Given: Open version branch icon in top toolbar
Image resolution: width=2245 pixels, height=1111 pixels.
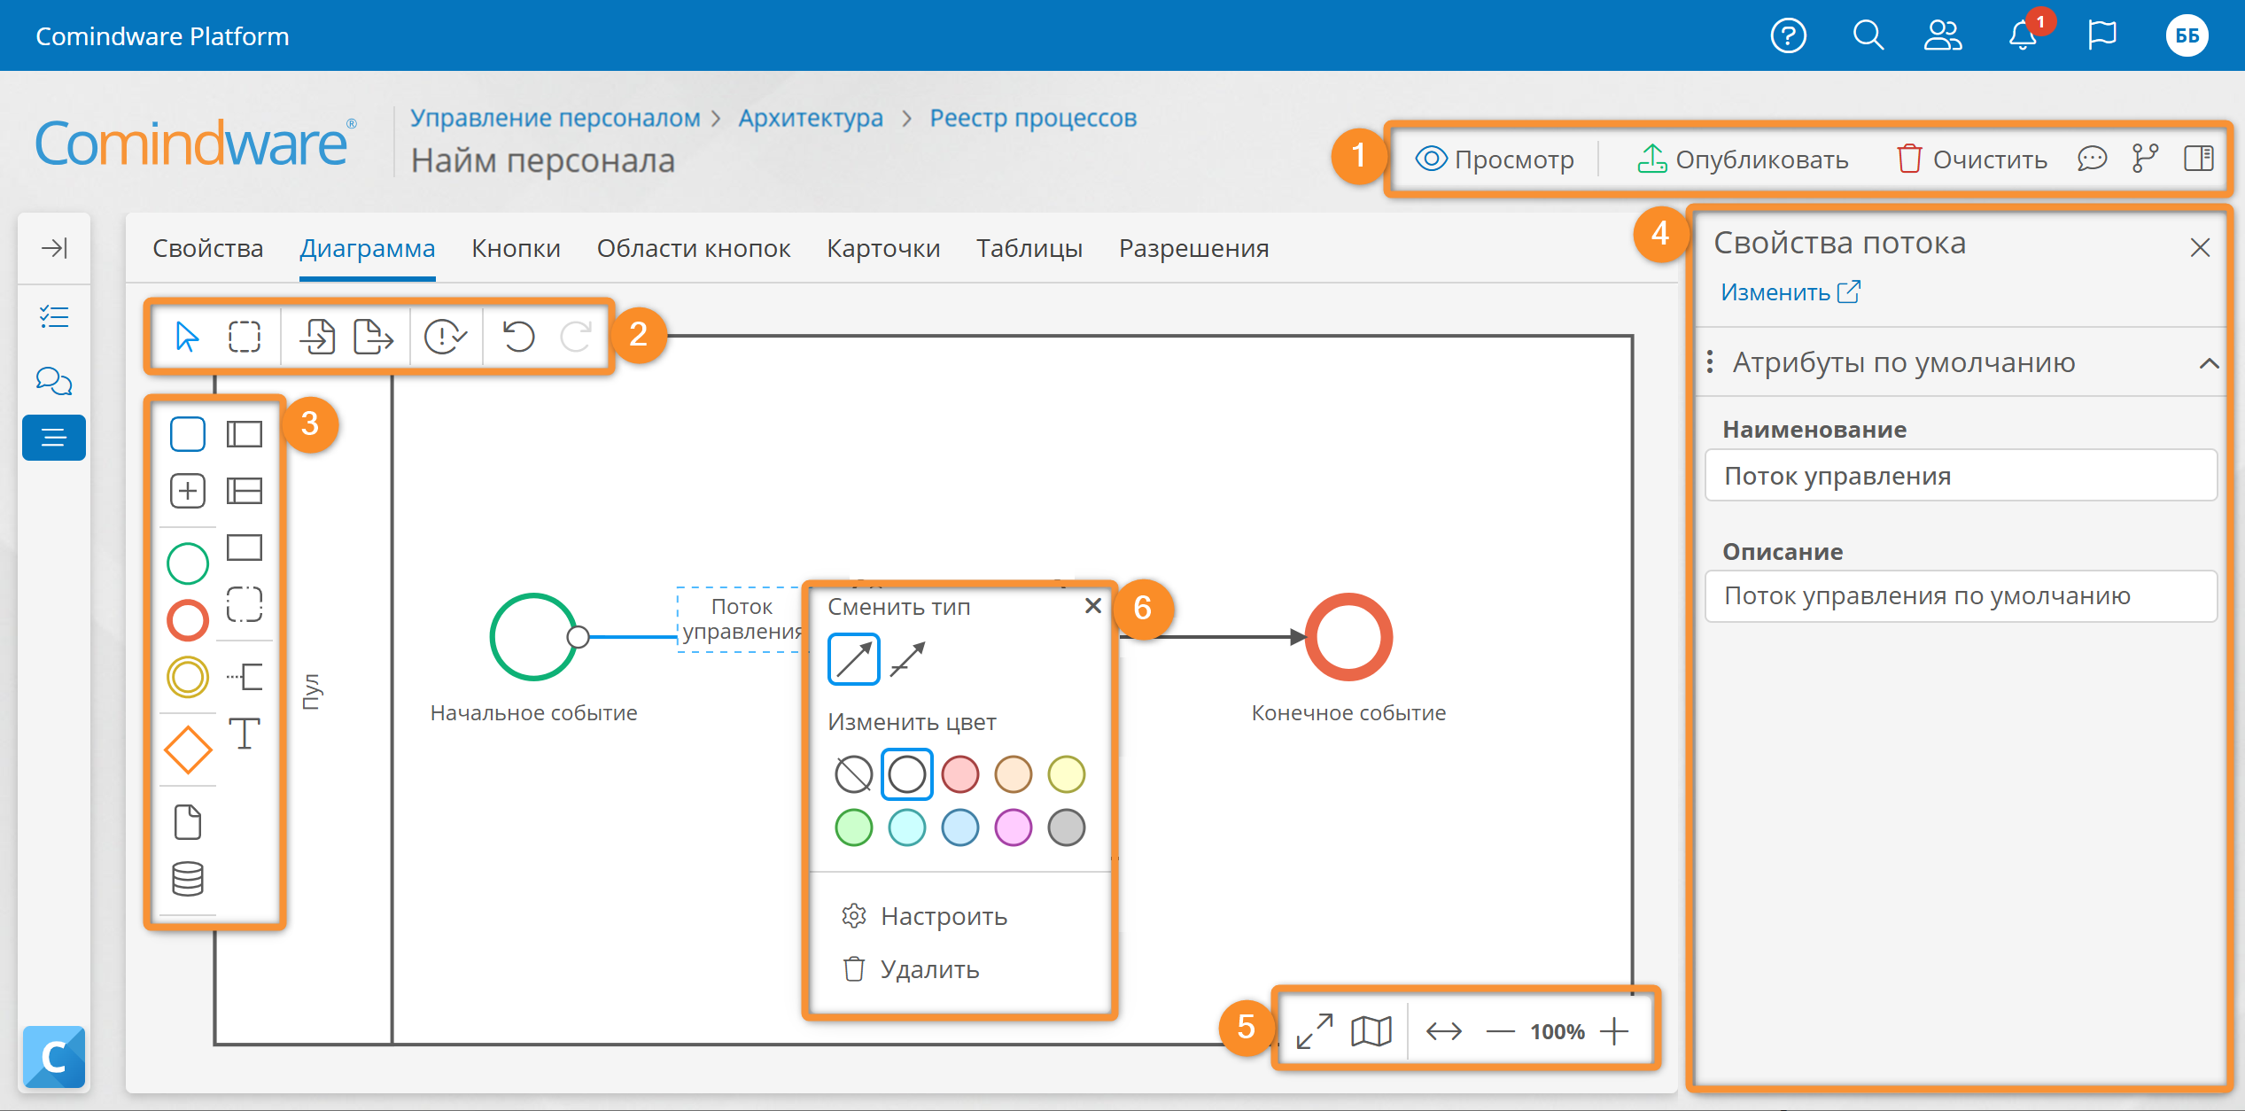Looking at the screenshot, I should [x=2145, y=159].
